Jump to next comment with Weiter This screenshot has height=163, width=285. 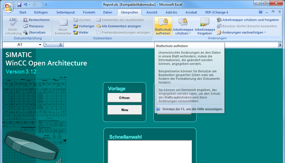81,32
